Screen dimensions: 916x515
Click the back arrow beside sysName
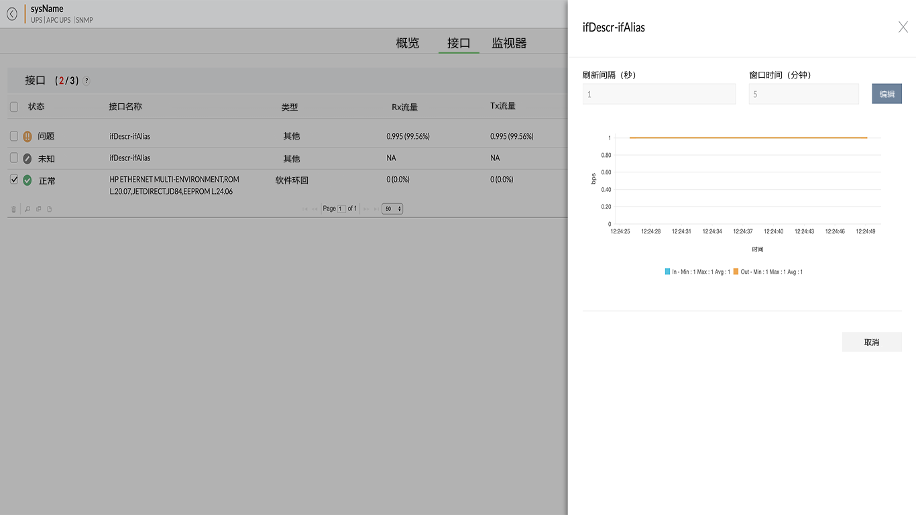(x=12, y=13)
